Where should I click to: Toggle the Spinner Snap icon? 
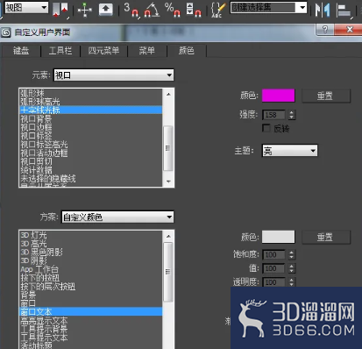pyautogui.click(x=194, y=10)
